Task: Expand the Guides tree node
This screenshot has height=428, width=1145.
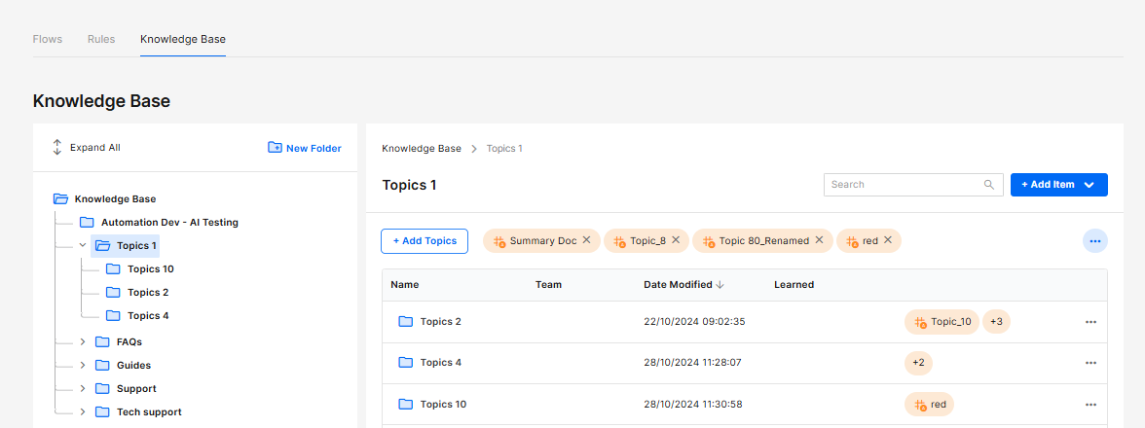Action: click(83, 365)
